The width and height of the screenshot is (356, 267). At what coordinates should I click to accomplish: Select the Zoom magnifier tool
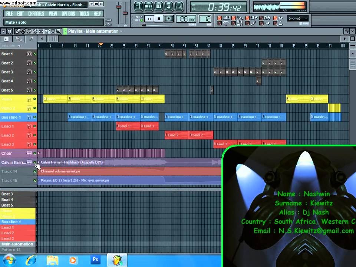tap(59, 31)
